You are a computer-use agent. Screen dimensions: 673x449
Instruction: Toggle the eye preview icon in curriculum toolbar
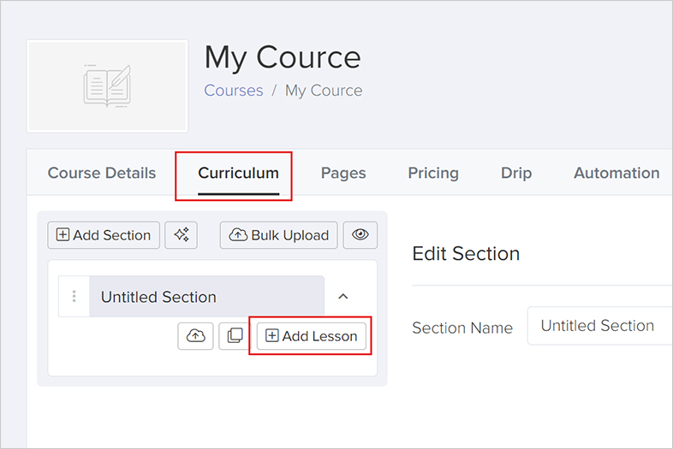tap(360, 235)
